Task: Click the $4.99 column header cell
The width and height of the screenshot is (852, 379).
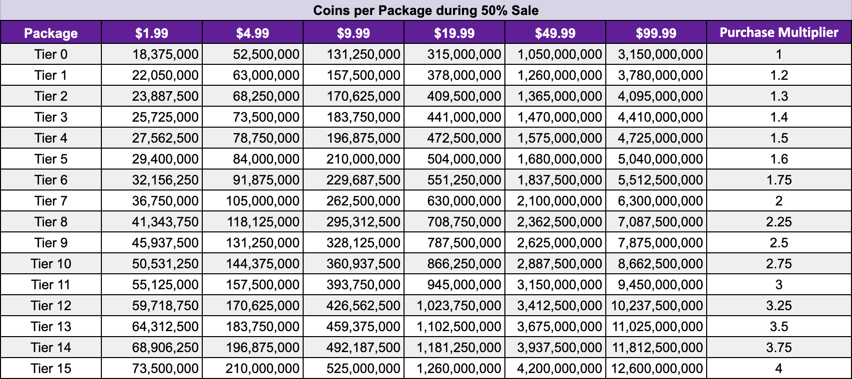Action: pos(253,33)
